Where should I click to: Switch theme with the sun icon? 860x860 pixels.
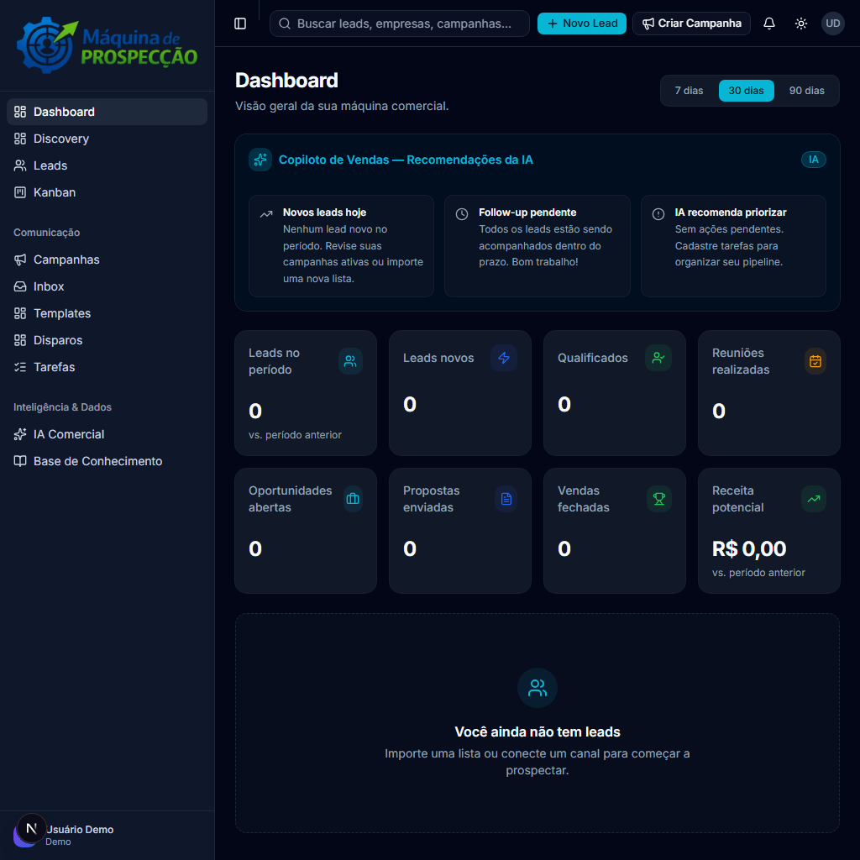click(800, 24)
